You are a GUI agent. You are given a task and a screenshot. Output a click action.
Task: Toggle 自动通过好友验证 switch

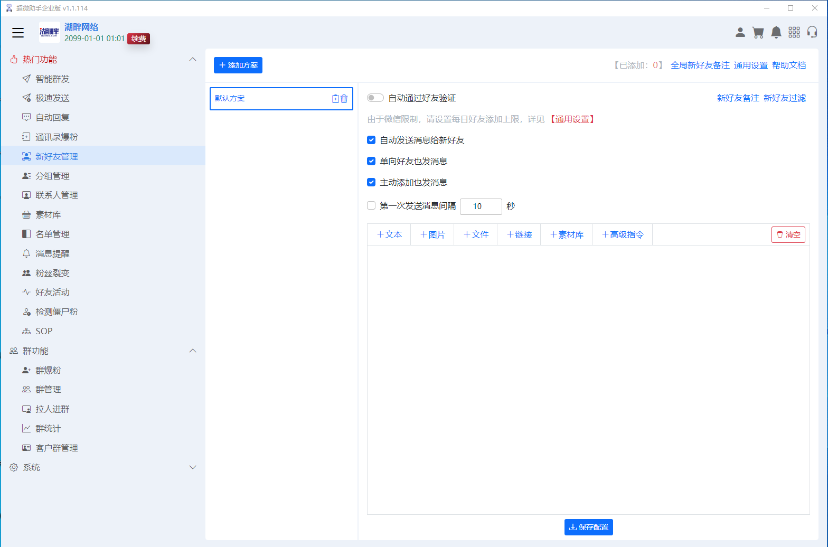coord(375,98)
